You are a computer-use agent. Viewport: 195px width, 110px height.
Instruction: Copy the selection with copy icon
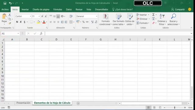click(9, 19)
